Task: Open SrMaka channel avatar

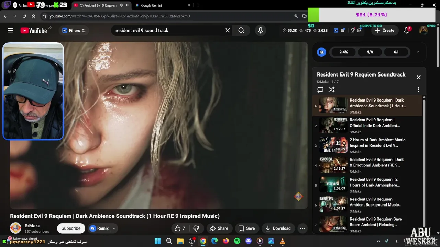Action: coord(15,228)
